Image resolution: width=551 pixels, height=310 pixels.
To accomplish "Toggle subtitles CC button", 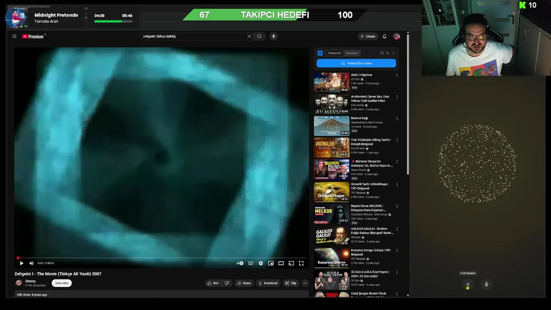I will pos(251,263).
